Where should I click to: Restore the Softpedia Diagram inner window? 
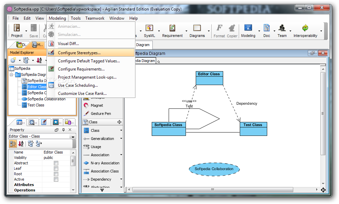(x=312, y=53)
